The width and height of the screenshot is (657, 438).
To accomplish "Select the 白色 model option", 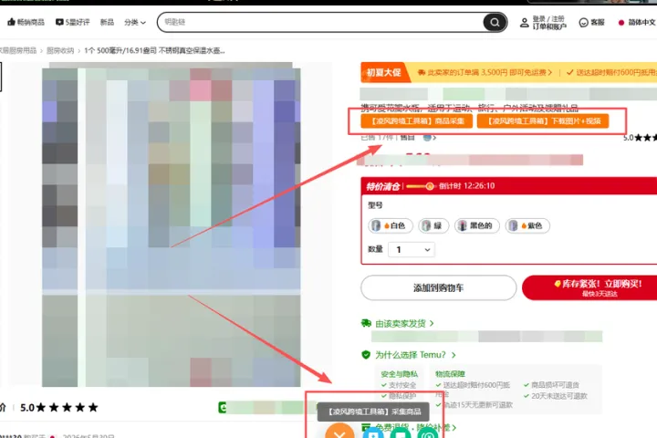I will 391,226.
